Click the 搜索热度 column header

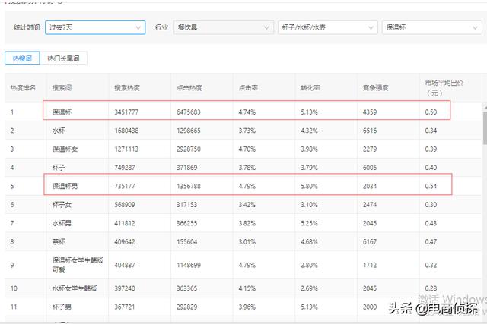[x=127, y=88]
